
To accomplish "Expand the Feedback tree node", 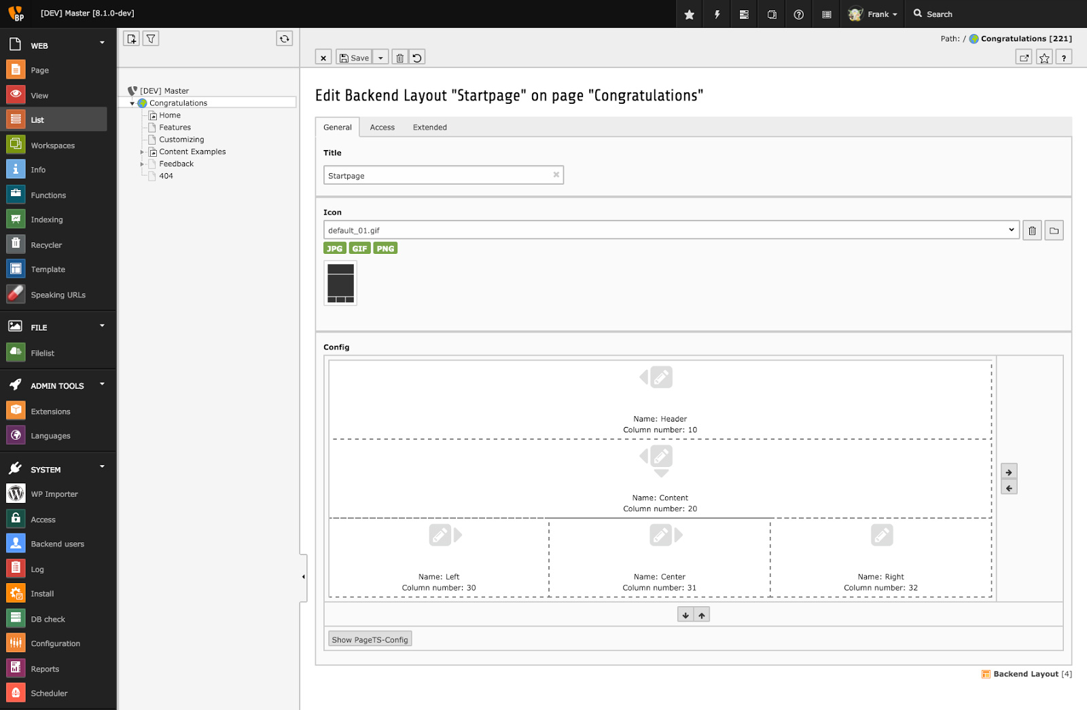I will 142,164.
